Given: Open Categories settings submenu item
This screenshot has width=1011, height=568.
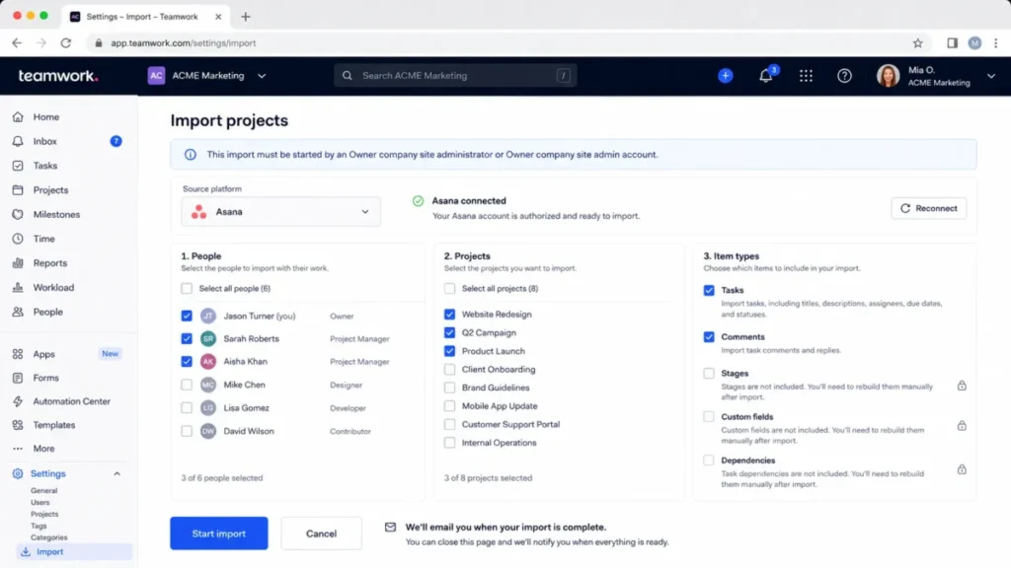Looking at the screenshot, I should pos(49,537).
